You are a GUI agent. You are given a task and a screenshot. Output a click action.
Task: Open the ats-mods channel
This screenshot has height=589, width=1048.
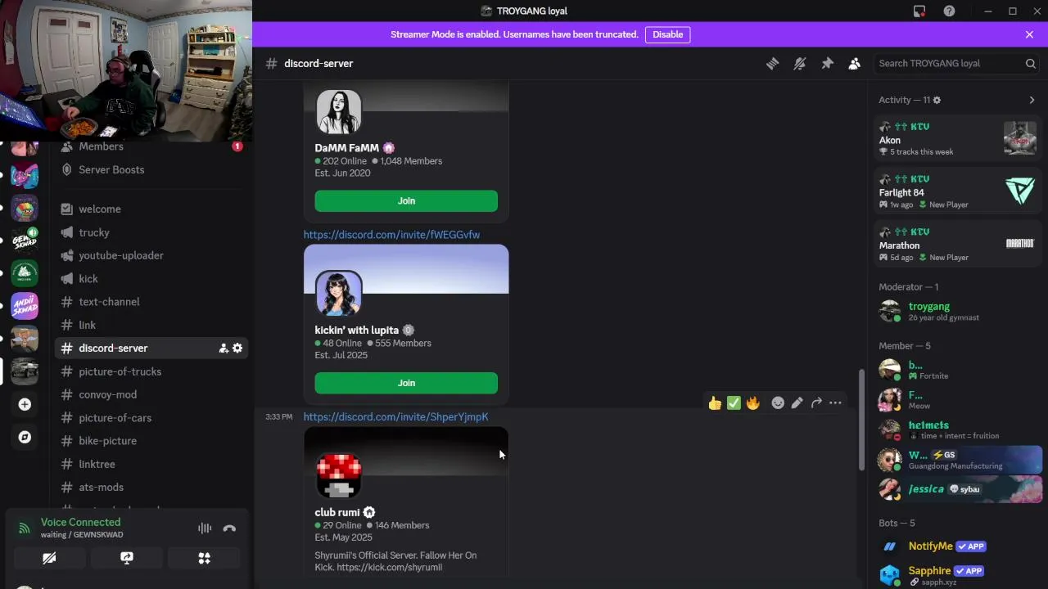click(151, 488)
